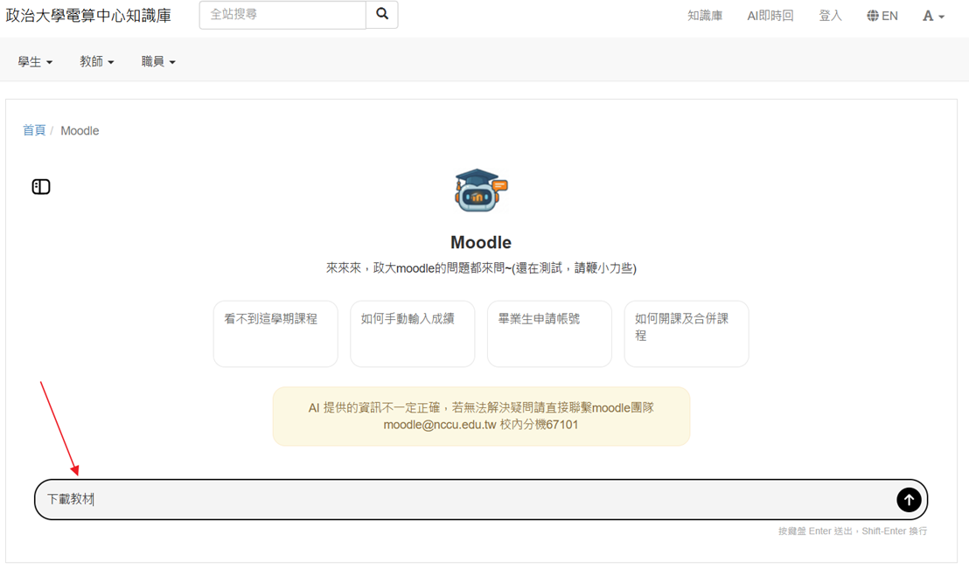Choose suggestion 看不到這學期課程
This screenshot has height=569, width=969.
tap(275, 334)
